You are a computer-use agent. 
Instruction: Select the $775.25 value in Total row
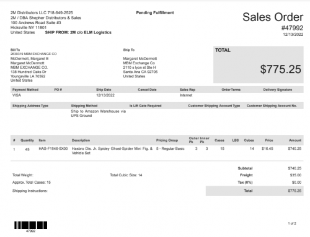pyautogui.click(x=294, y=191)
